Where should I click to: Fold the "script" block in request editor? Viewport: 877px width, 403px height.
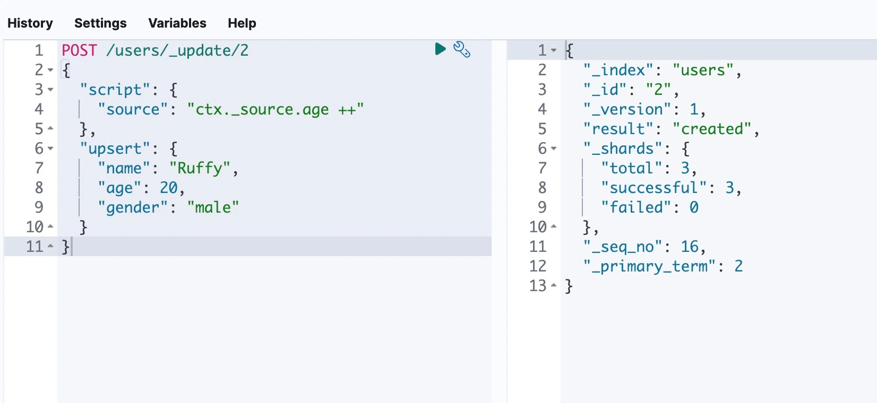[50, 90]
